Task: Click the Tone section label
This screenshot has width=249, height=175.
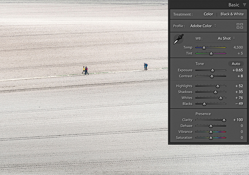Action: click(199, 63)
